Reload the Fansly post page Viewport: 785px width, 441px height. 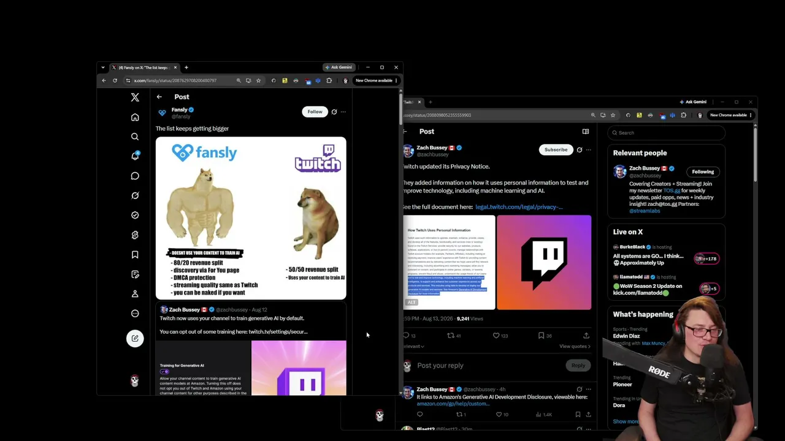pyautogui.click(x=115, y=80)
